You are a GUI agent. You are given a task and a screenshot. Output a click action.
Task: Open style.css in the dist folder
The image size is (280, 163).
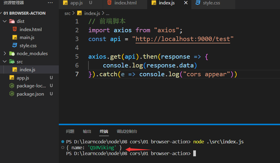28,46
